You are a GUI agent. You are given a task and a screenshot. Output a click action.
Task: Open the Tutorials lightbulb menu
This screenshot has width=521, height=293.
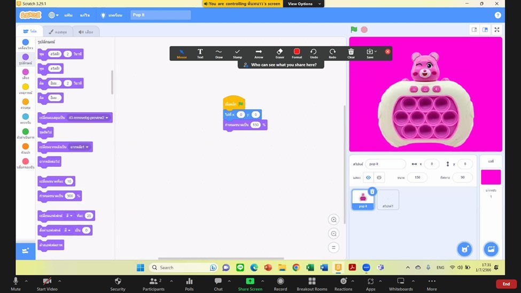(x=111, y=15)
